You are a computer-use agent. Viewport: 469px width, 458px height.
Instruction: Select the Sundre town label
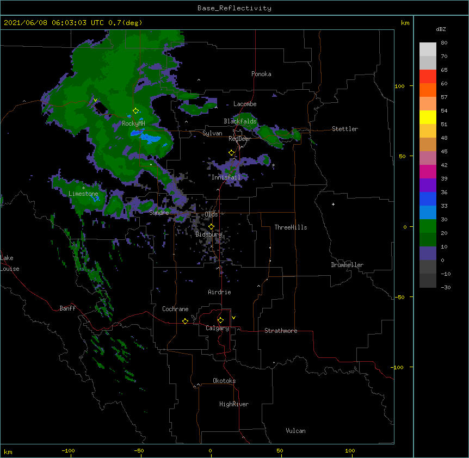pos(159,213)
